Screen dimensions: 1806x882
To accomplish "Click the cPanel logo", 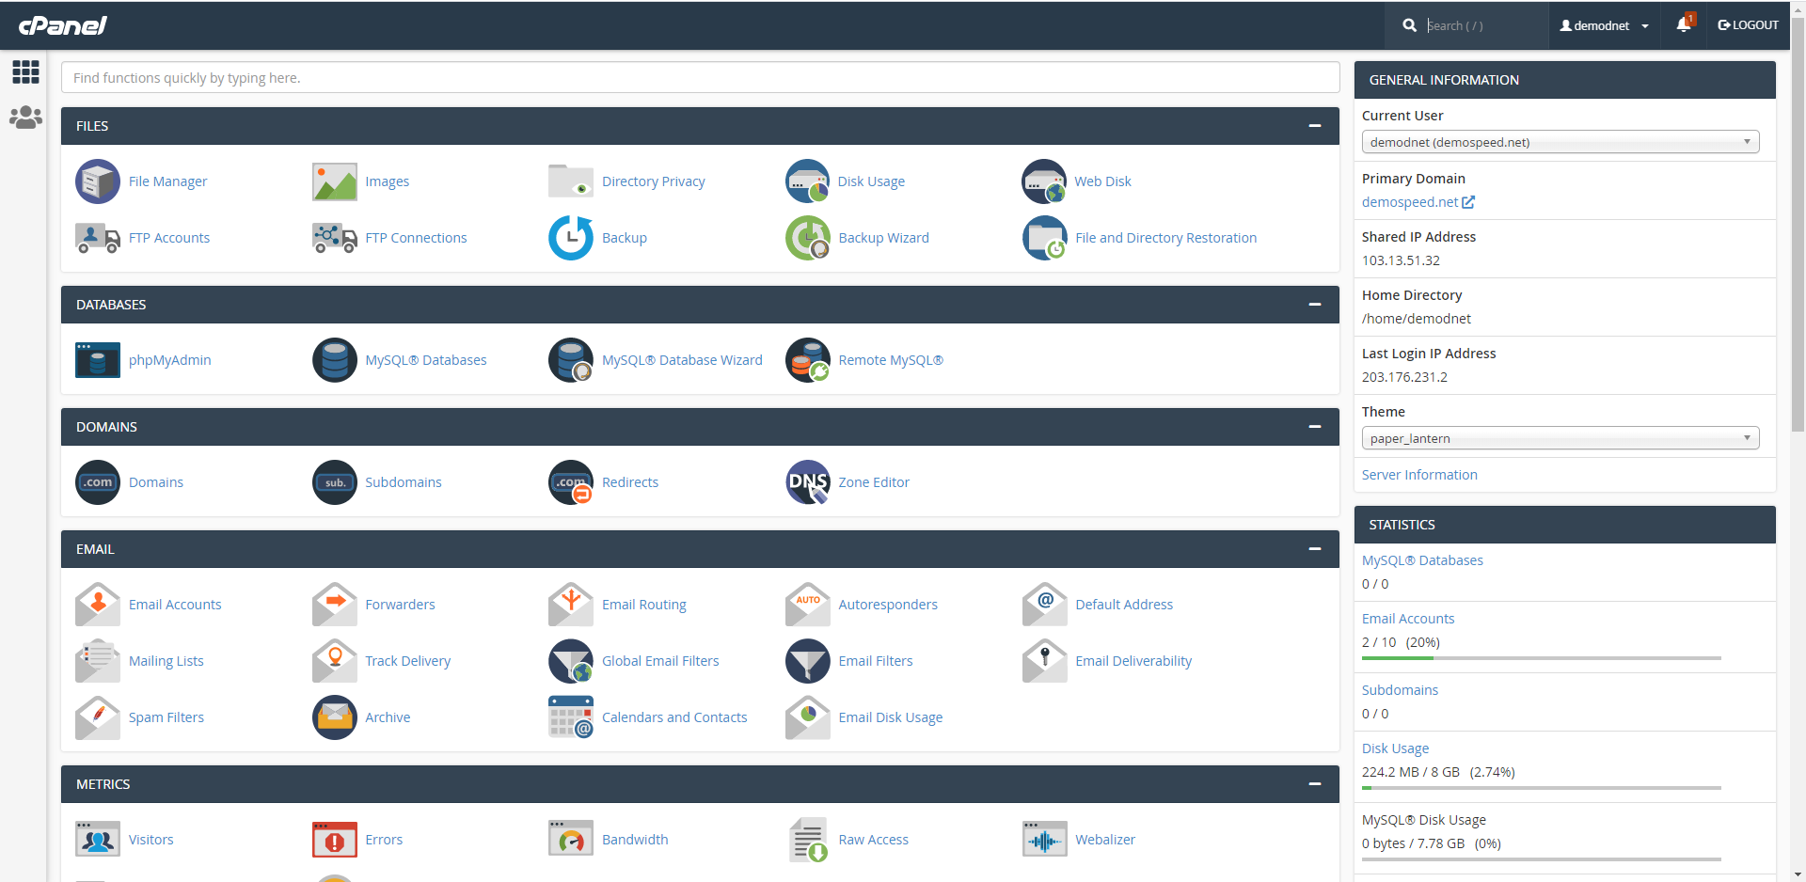I will [x=63, y=25].
